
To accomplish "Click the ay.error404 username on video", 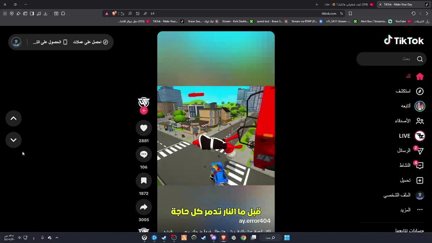I will (255, 221).
